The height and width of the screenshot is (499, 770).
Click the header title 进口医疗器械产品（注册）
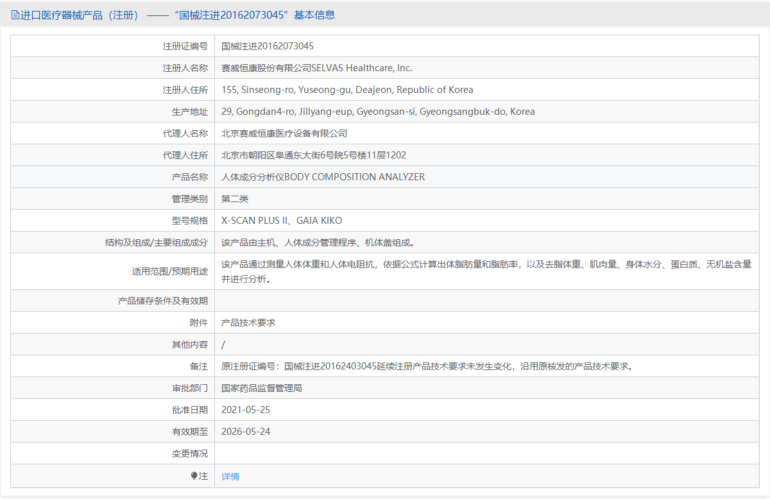[x=80, y=15]
